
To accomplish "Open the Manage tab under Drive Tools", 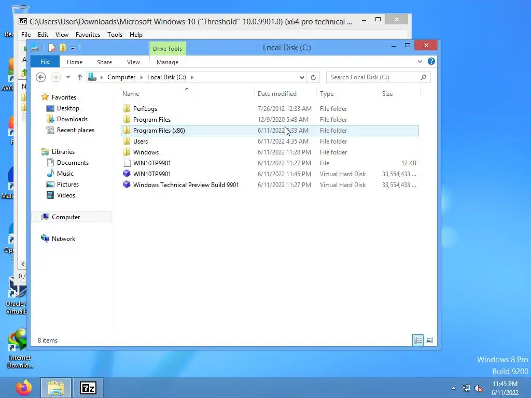I will click(x=167, y=62).
